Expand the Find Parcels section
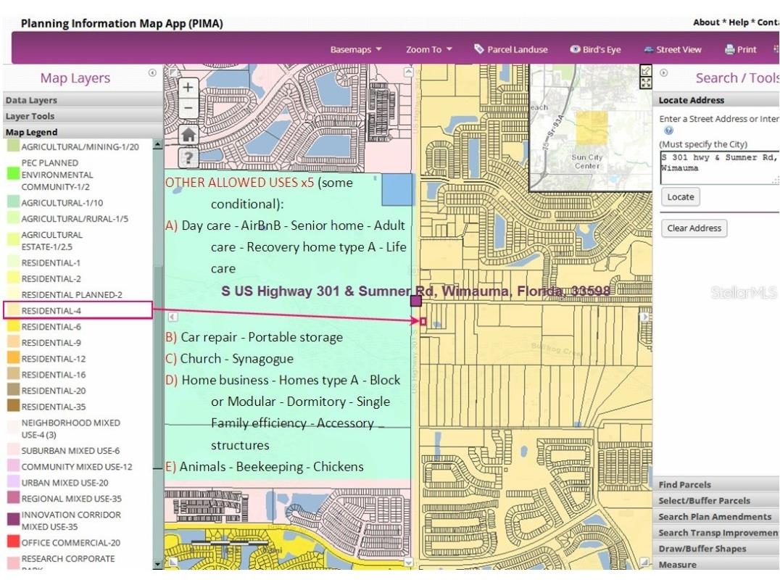 point(684,485)
